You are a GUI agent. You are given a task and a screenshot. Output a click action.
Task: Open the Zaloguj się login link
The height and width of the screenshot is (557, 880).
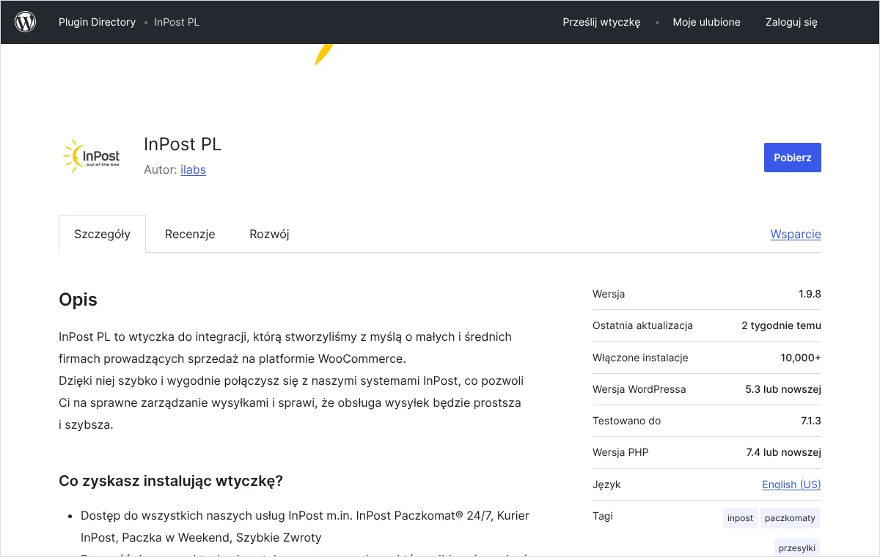791,22
